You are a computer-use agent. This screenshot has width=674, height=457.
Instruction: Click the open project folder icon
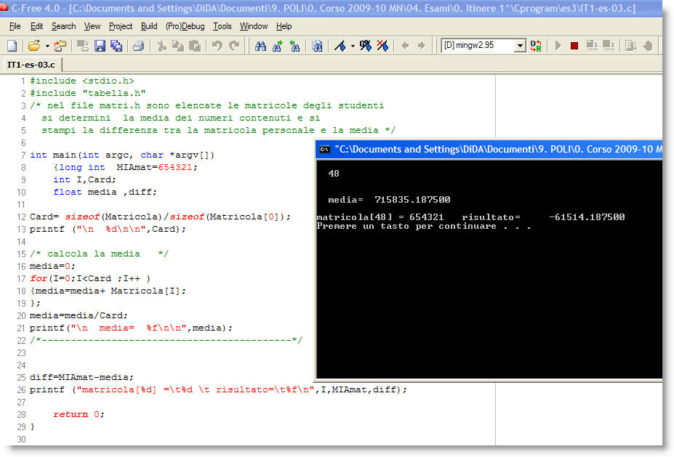point(60,46)
